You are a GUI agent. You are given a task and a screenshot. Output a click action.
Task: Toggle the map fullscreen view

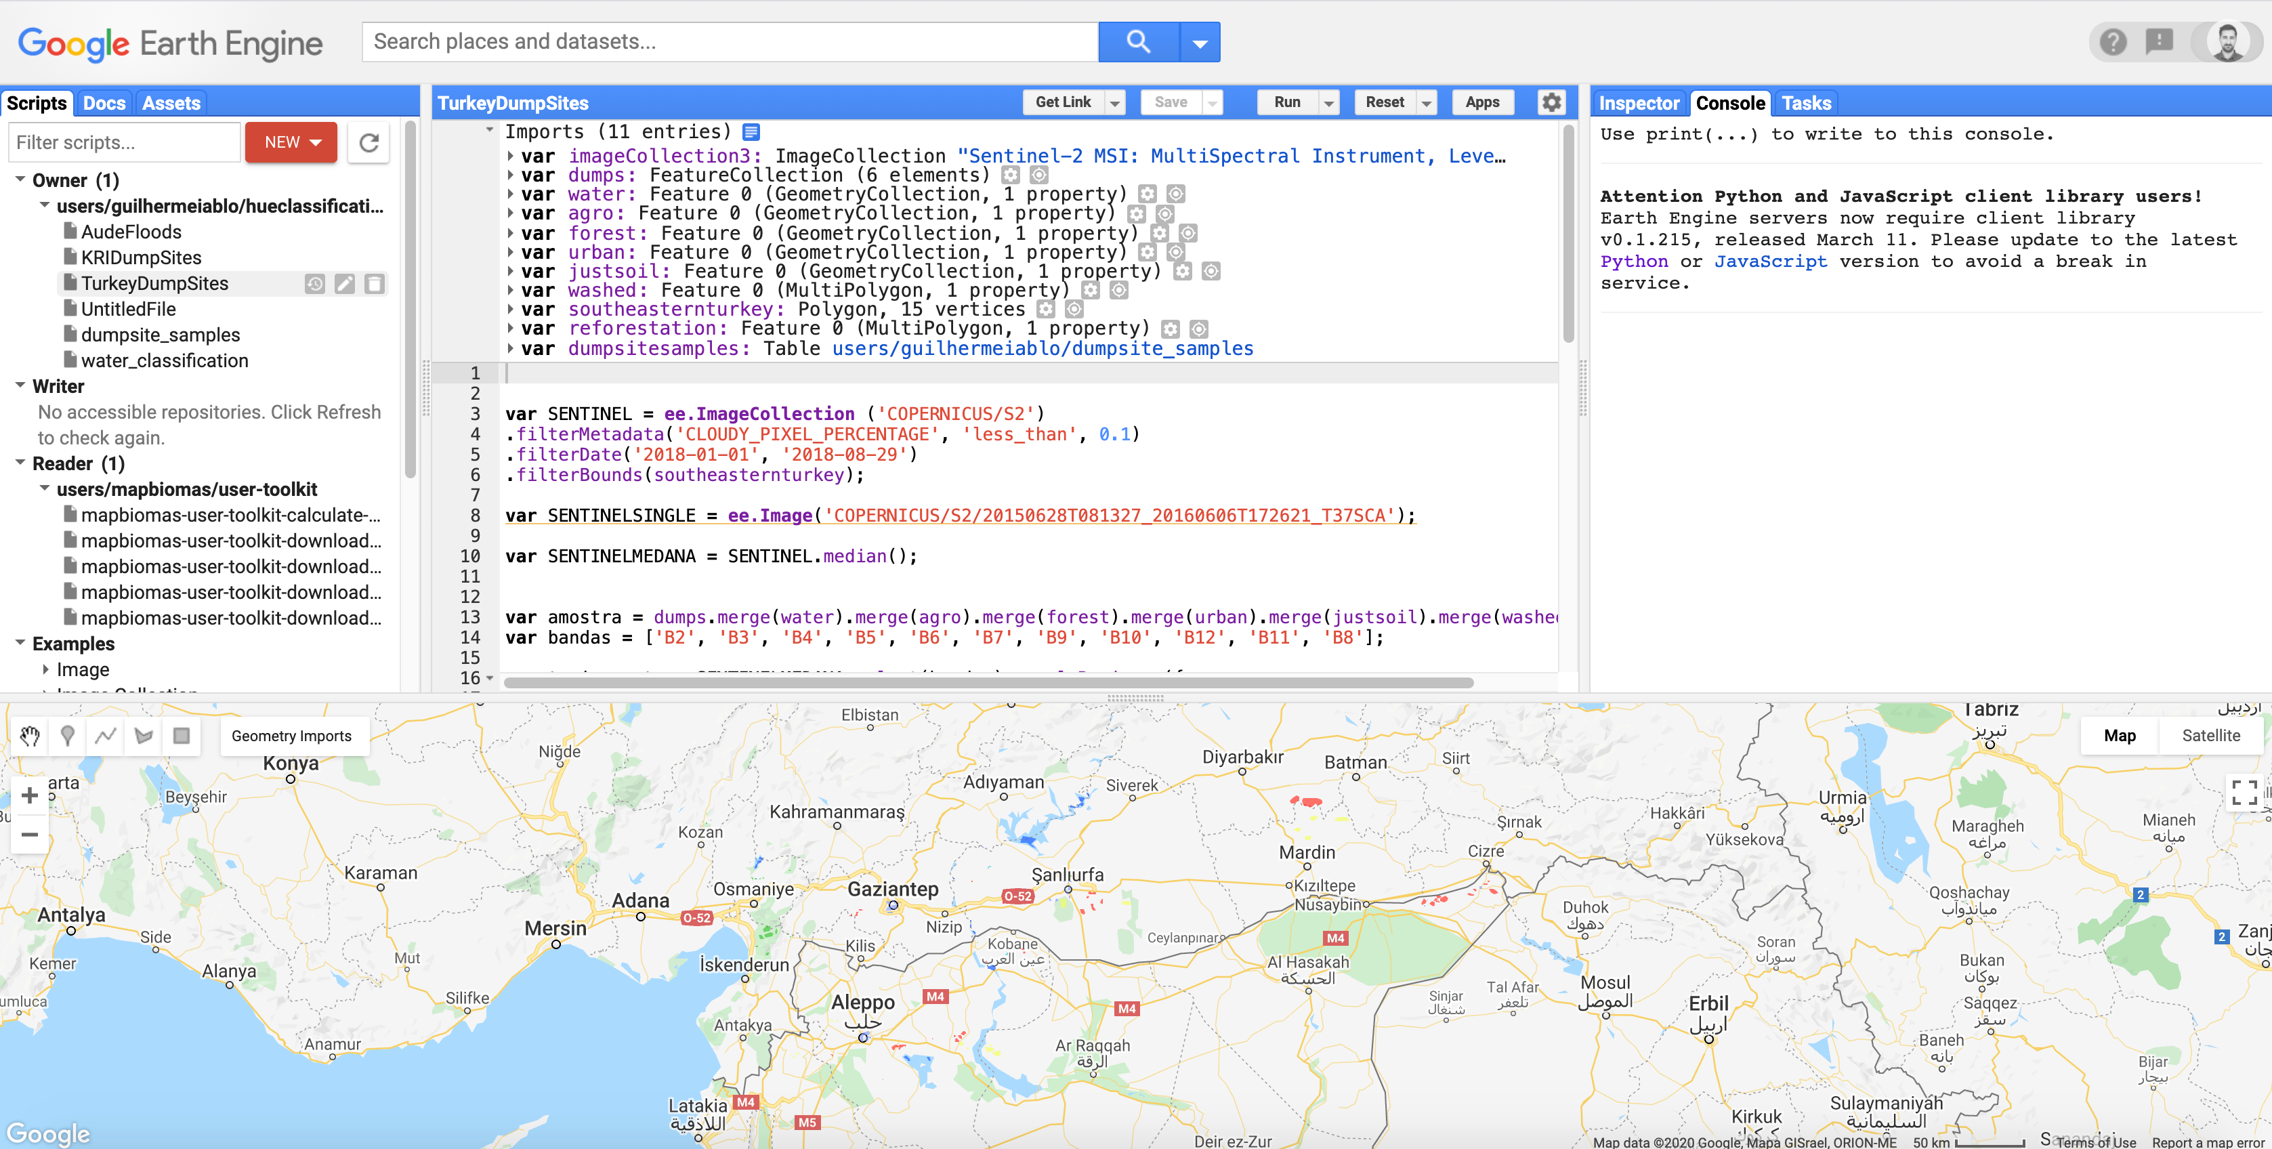2244,792
